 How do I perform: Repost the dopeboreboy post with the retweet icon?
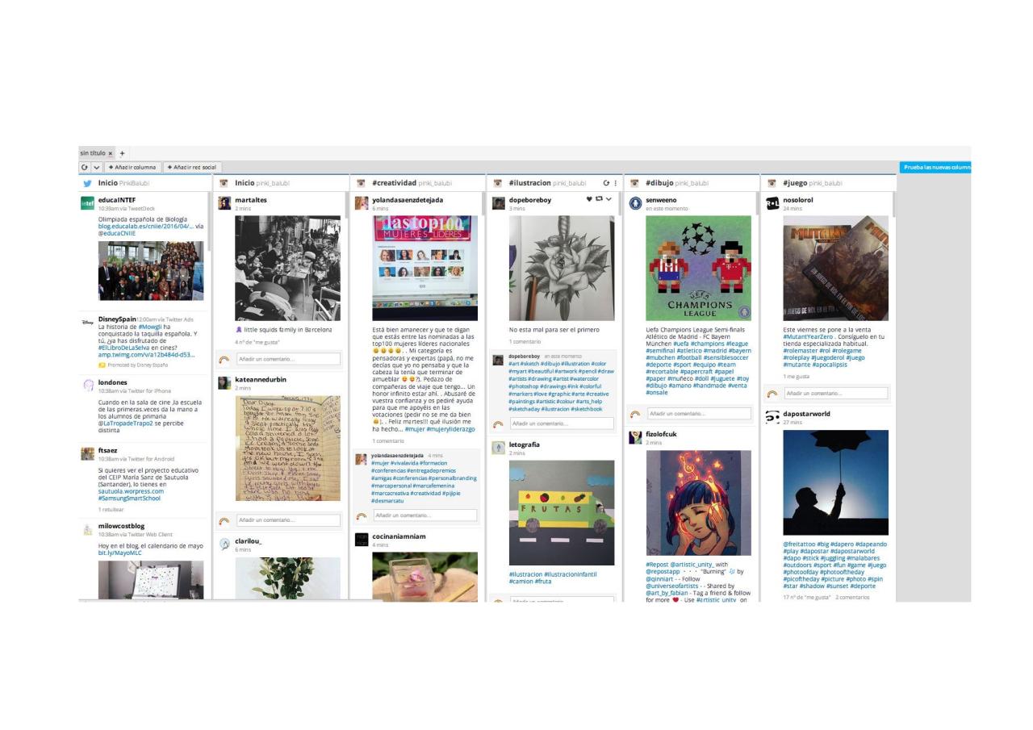pyautogui.click(x=598, y=199)
